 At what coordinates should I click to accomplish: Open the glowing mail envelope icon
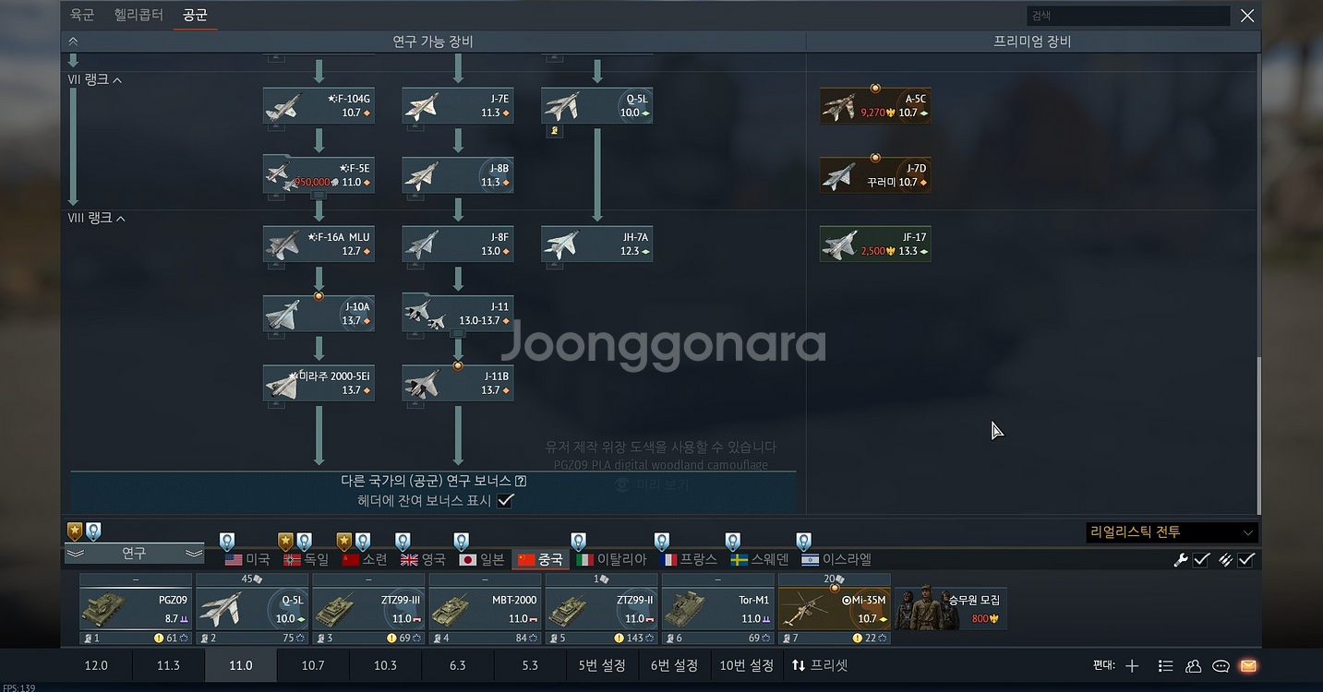click(x=1248, y=665)
